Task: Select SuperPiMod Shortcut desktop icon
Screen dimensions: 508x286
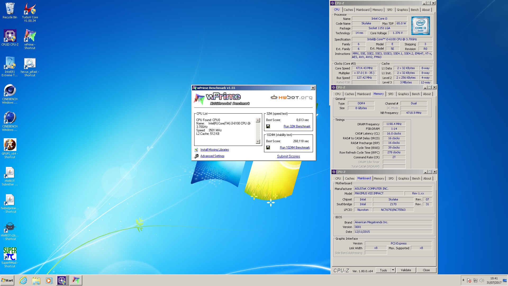Action: click(10, 258)
